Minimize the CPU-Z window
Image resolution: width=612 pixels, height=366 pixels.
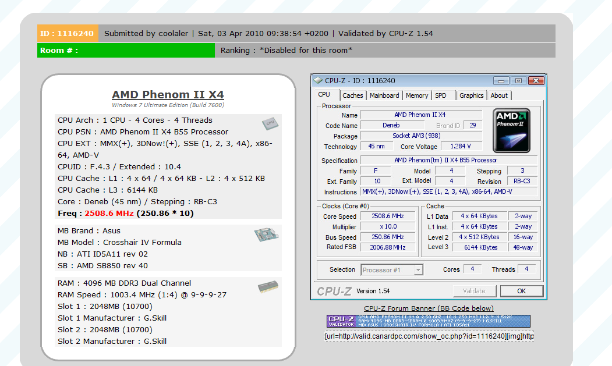click(x=501, y=81)
